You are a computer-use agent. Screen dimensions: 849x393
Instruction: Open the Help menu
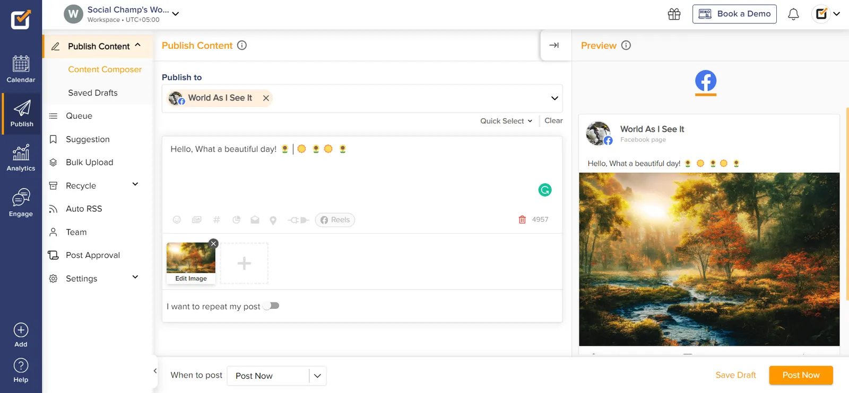click(x=21, y=370)
